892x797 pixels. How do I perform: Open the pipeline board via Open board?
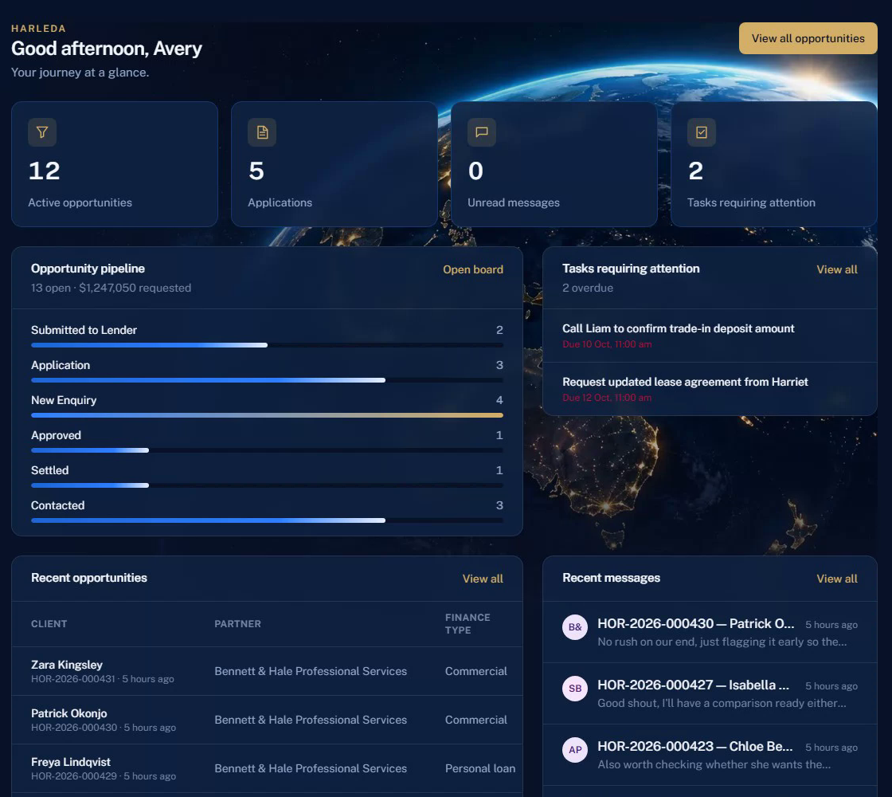point(473,269)
